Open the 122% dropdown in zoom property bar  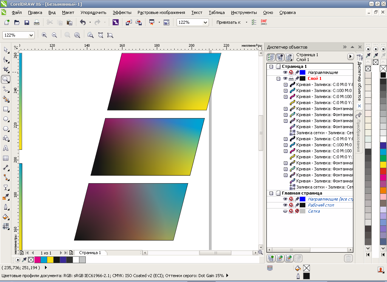(31, 35)
